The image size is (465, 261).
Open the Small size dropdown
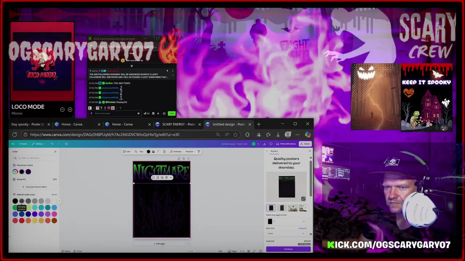point(286,233)
